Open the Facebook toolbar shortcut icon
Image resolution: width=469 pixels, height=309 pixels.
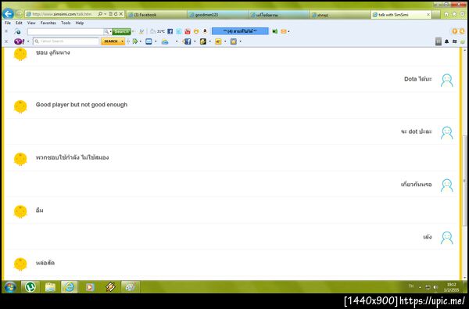[x=170, y=31]
